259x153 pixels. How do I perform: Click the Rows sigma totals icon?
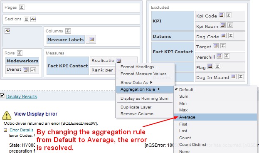click(20, 53)
